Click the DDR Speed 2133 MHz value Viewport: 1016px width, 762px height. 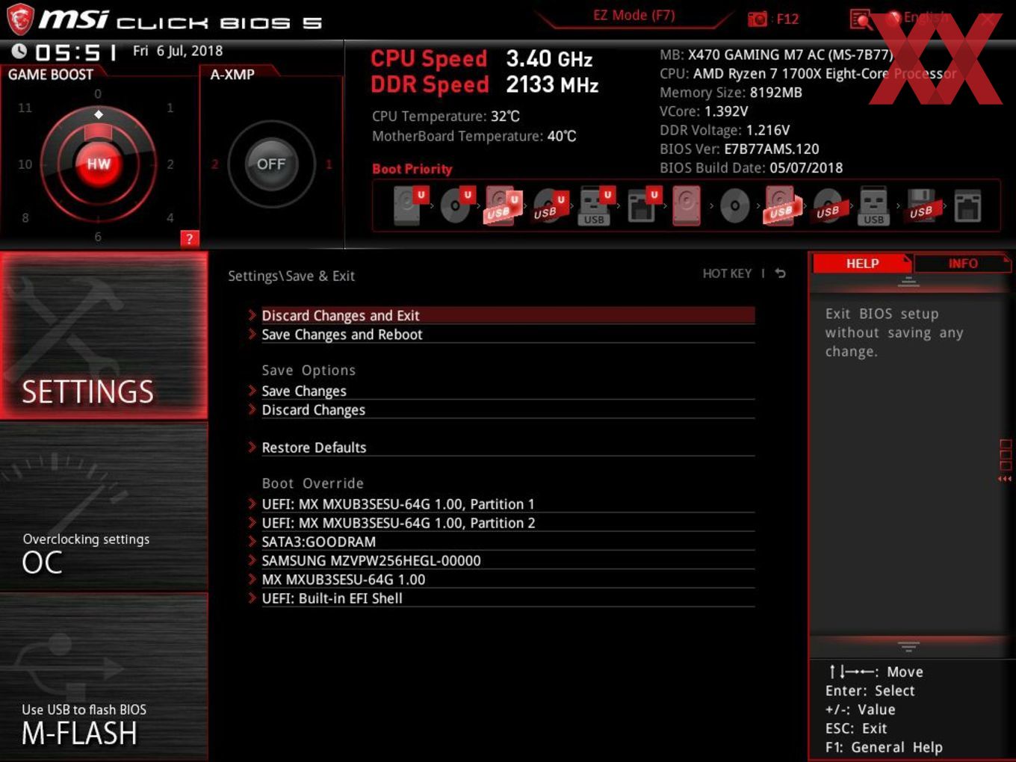552,84
